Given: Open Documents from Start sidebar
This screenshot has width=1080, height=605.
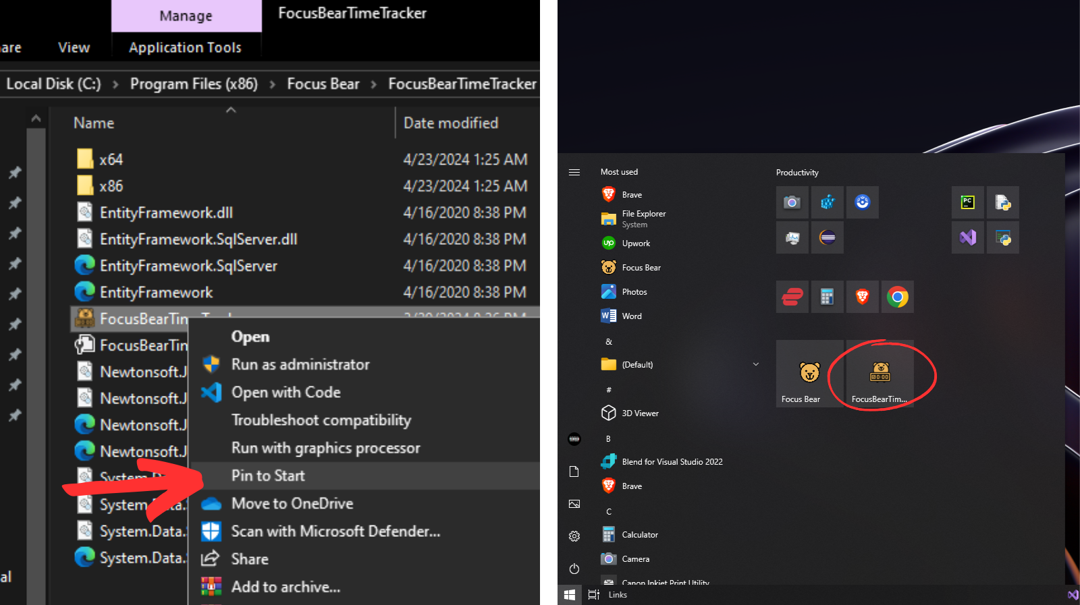Looking at the screenshot, I should click(x=574, y=471).
